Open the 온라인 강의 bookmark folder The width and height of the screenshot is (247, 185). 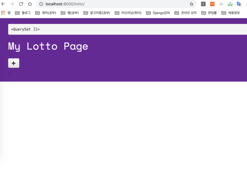(x=185, y=13)
